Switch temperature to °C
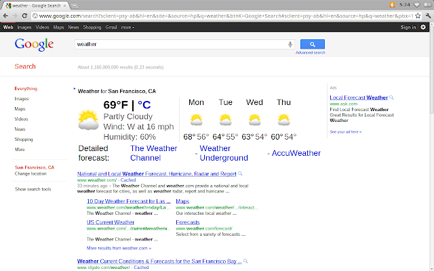This screenshot has height=271, width=434. pyautogui.click(x=144, y=105)
